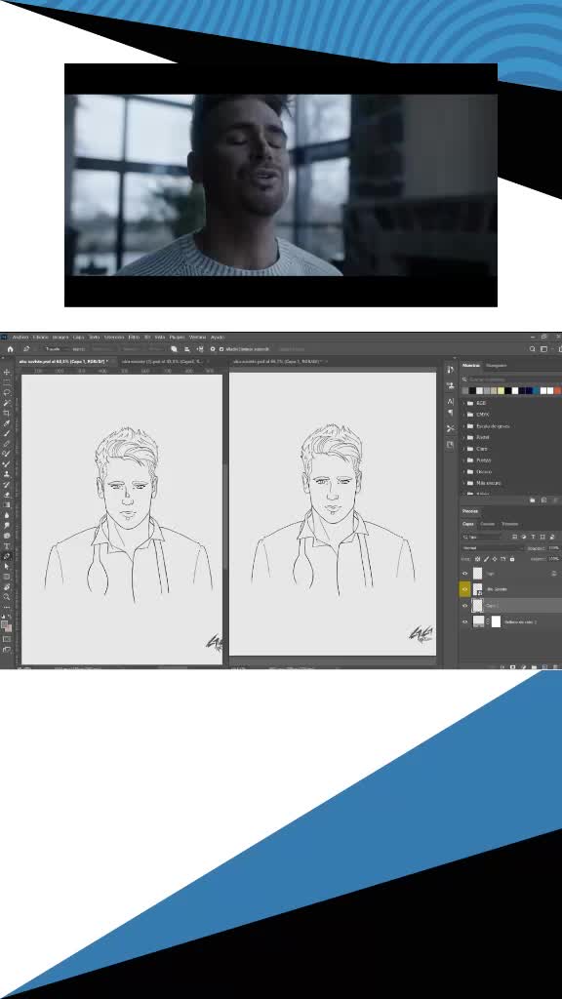Hide the Relleno de color layer
The width and height of the screenshot is (562, 999).
pos(464,621)
